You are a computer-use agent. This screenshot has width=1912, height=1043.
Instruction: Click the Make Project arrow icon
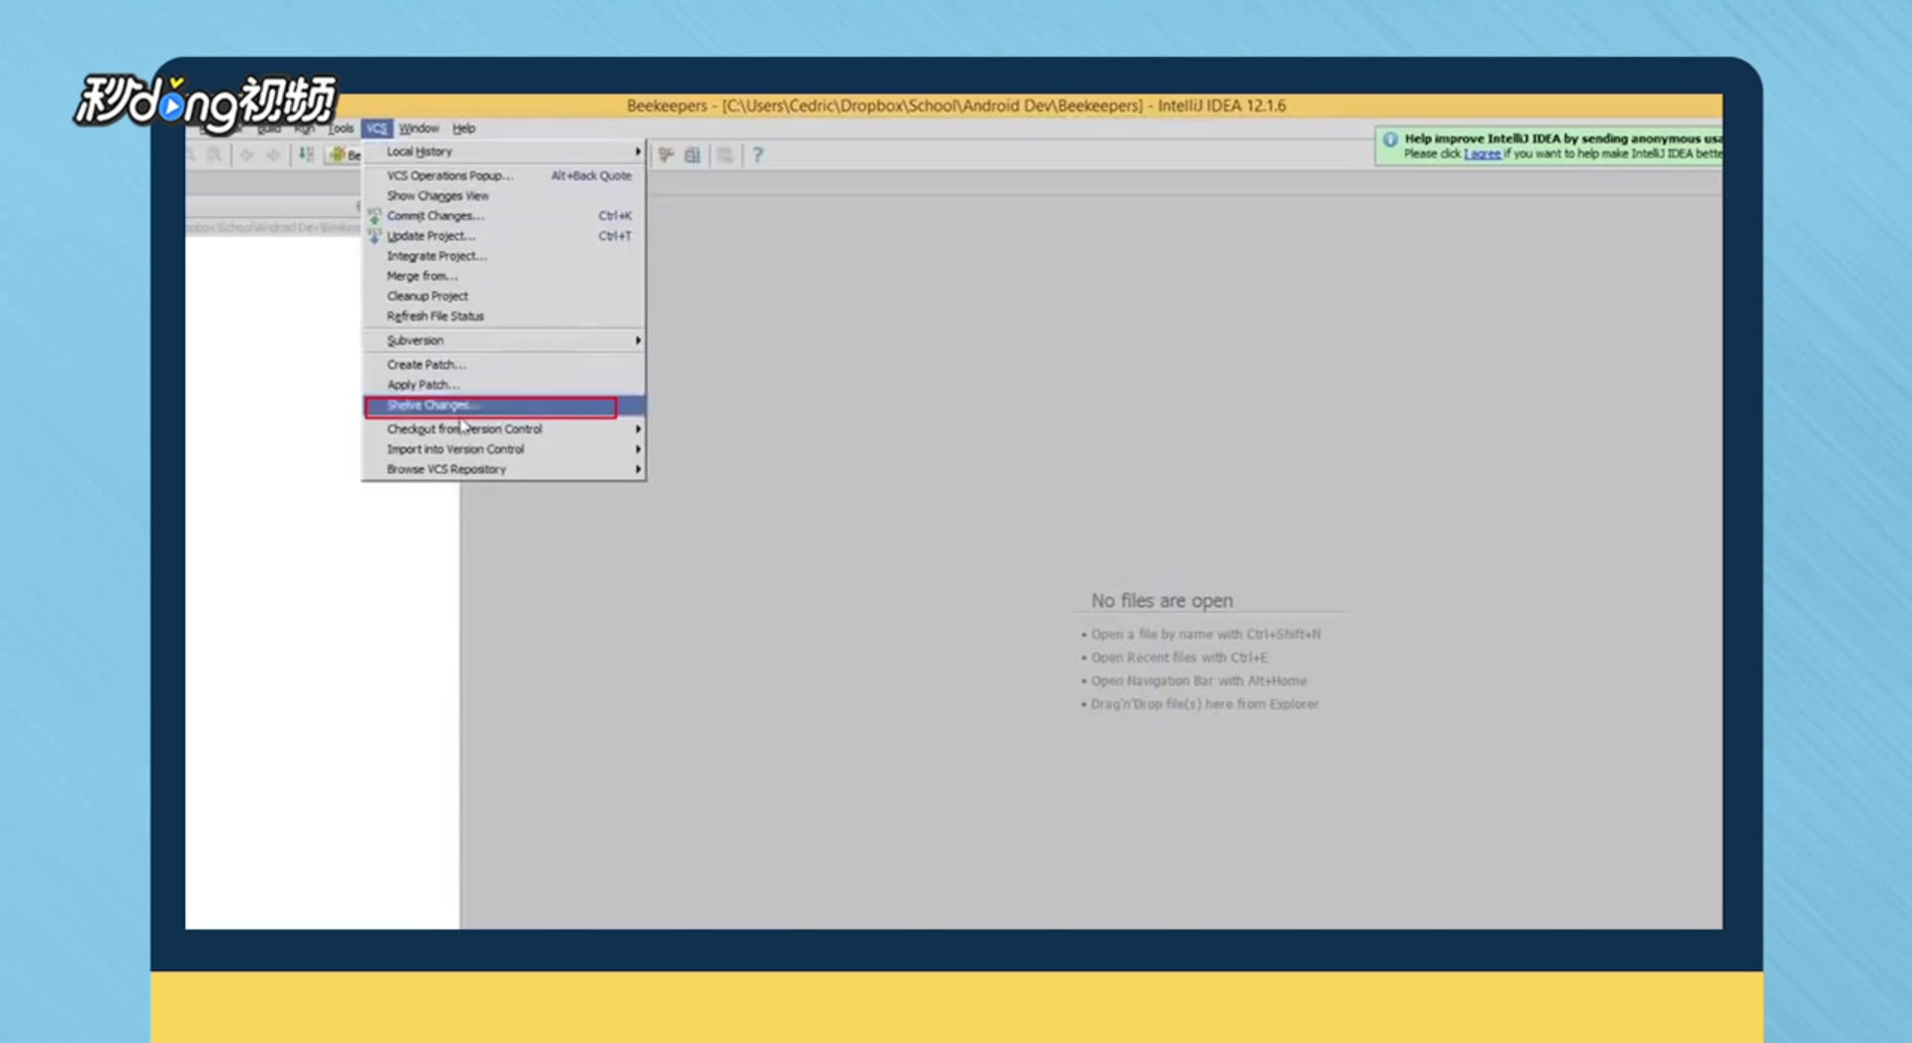click(x=306, y=154)
